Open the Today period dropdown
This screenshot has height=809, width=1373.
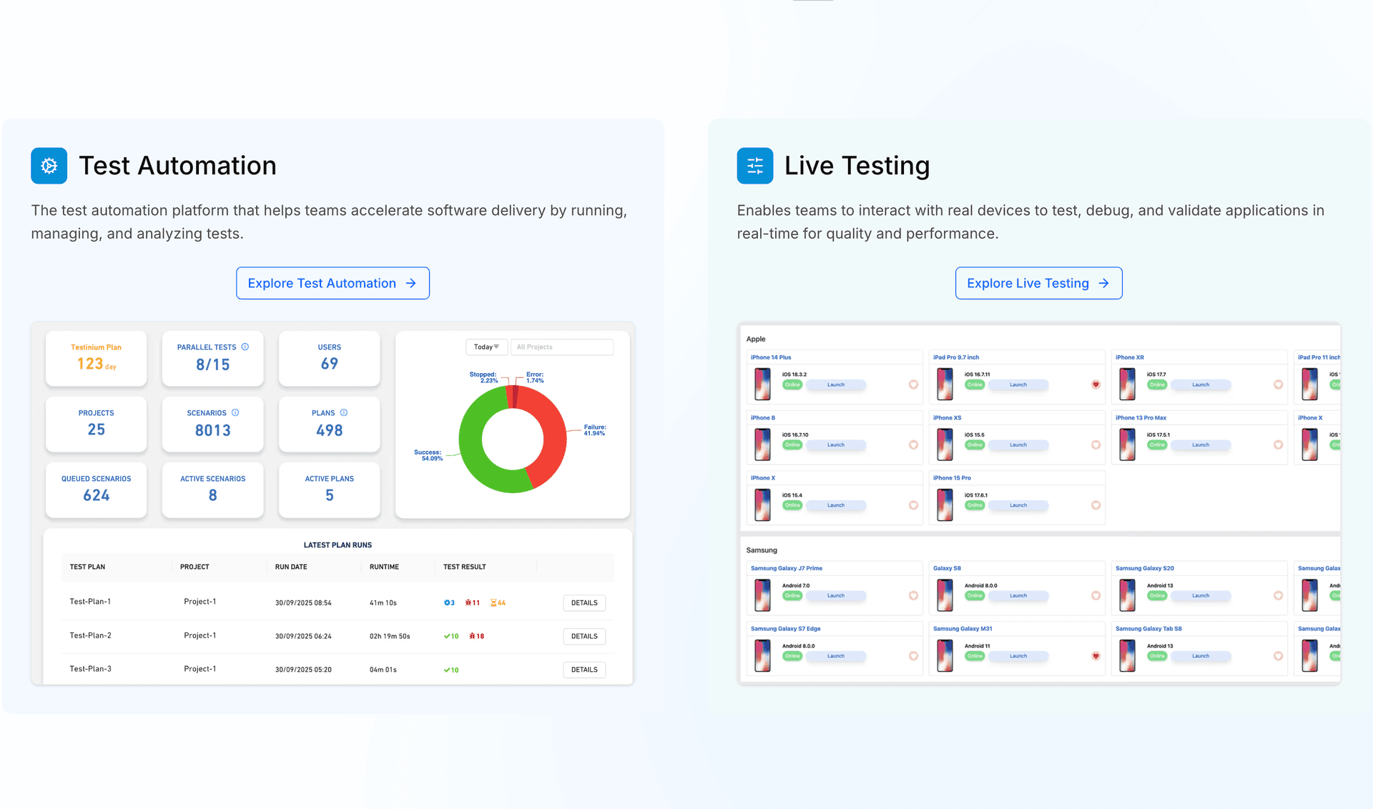point(486,347)
